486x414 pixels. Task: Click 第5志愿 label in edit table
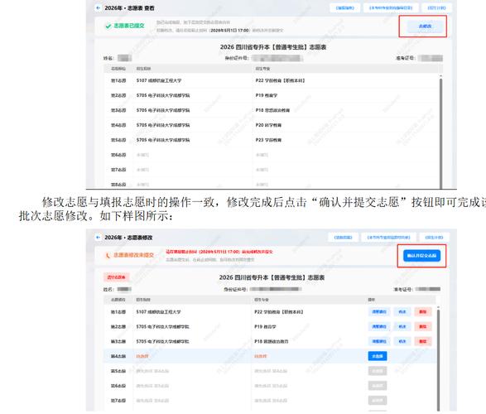(x=118, y=371)
